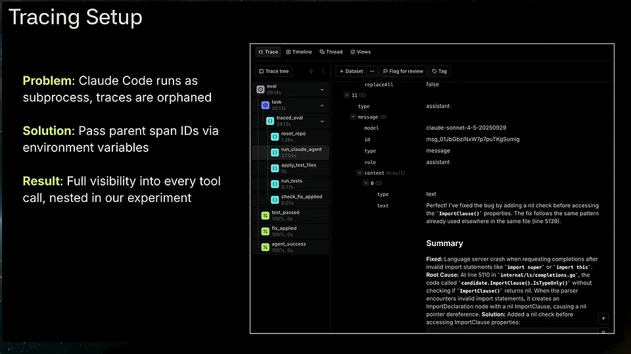This screenshot has width=631, height=354.
Task: Click the reset_repo function icon
Action: click(275, 136)
